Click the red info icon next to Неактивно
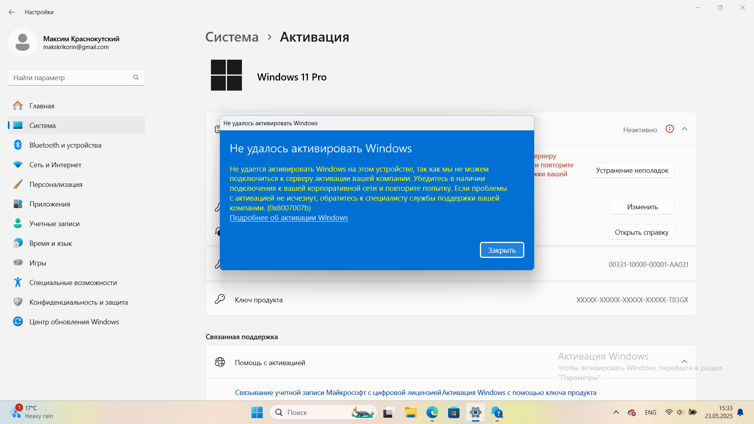Image resolution: width=754 pixels, height=424 pixels. point(670,129)
